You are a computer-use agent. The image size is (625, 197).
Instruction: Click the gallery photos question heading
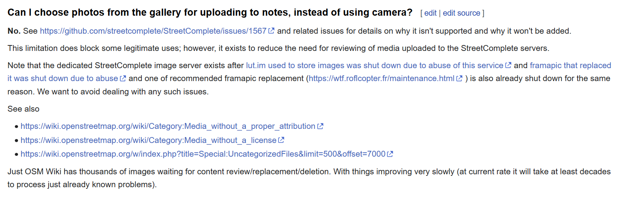[x=210, y=13]
